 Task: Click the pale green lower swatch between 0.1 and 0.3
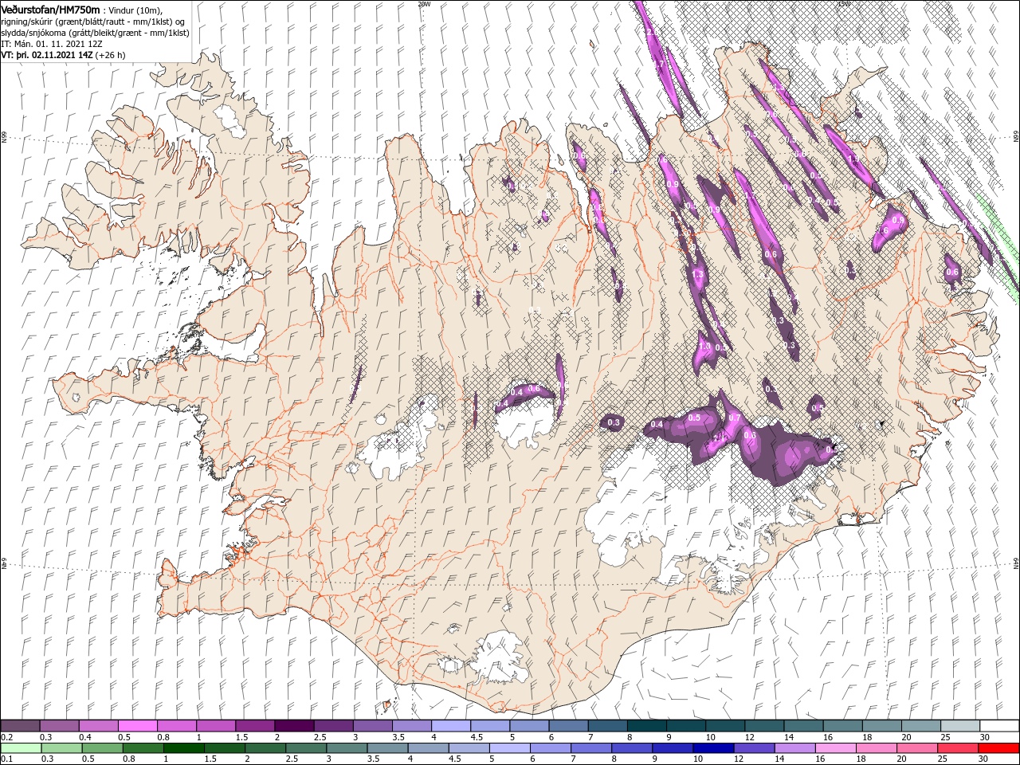click(20, 748)
